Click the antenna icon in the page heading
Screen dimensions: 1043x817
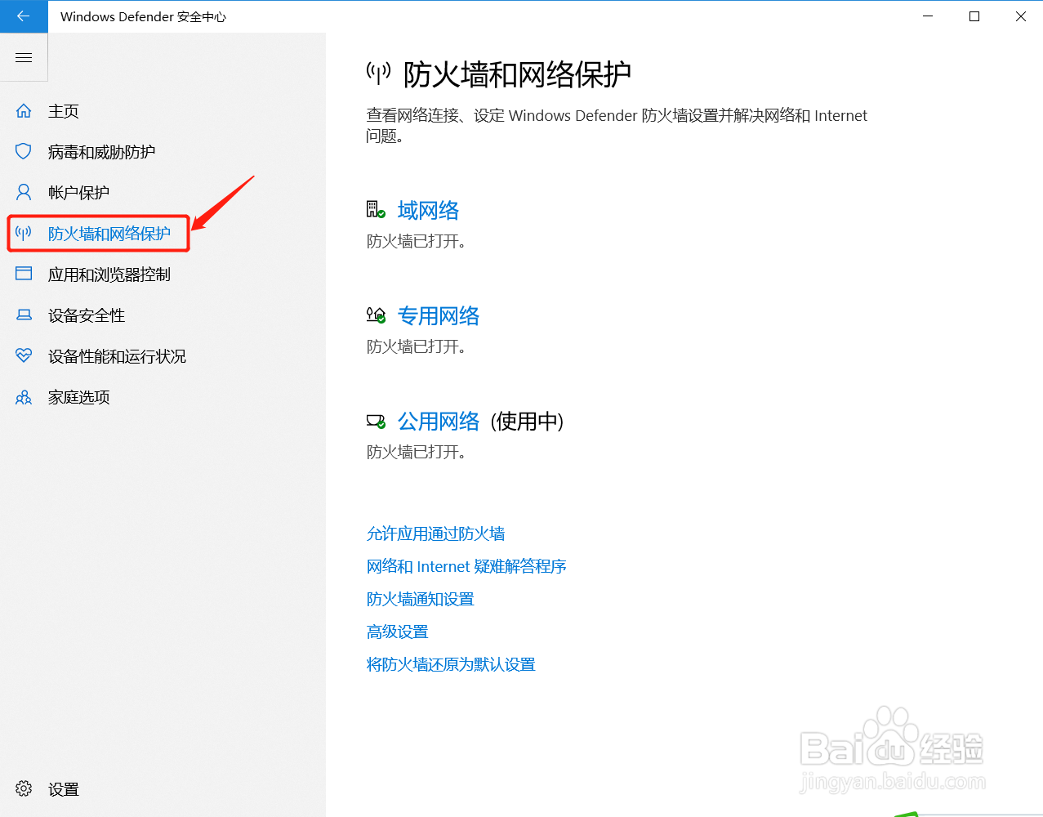coord(378,74)
